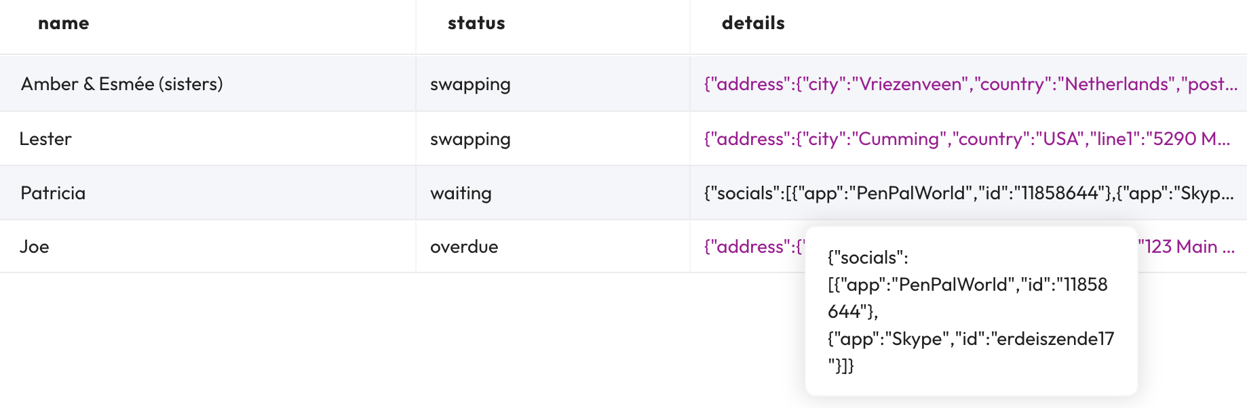1247x408 pixels.
Task: Select the Joe name cell
Action: tap(34, 247)
